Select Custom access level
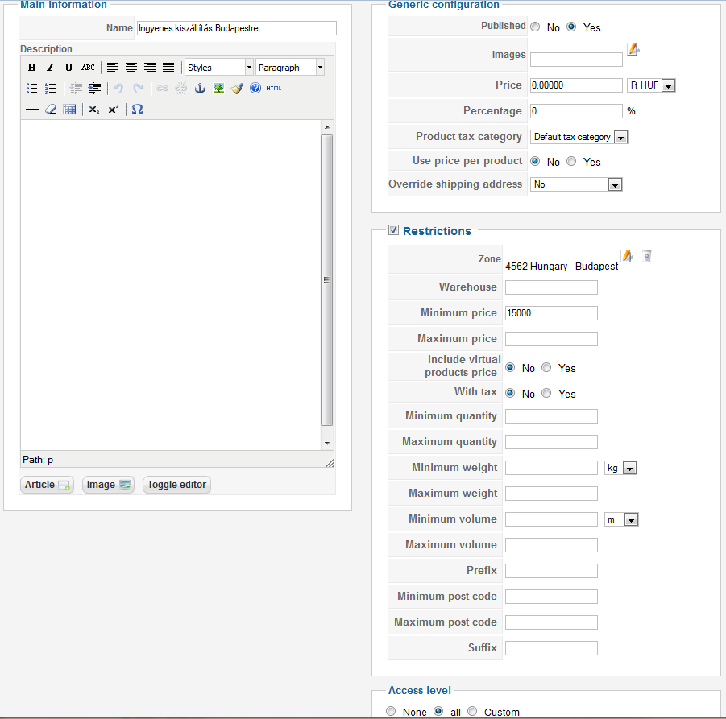Viewport: 726px width, 719px height. [x=472, y=711]
